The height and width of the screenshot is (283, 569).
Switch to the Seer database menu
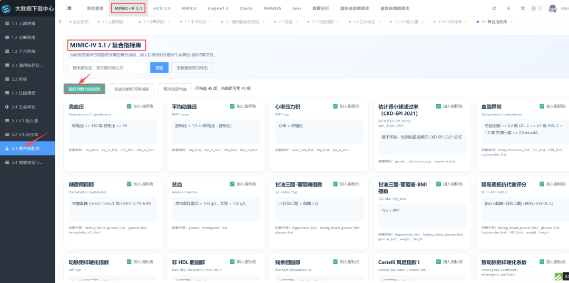point(297,8)
